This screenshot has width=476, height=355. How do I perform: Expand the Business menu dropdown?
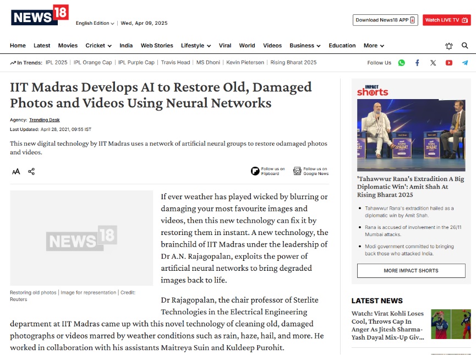(305, 46)
